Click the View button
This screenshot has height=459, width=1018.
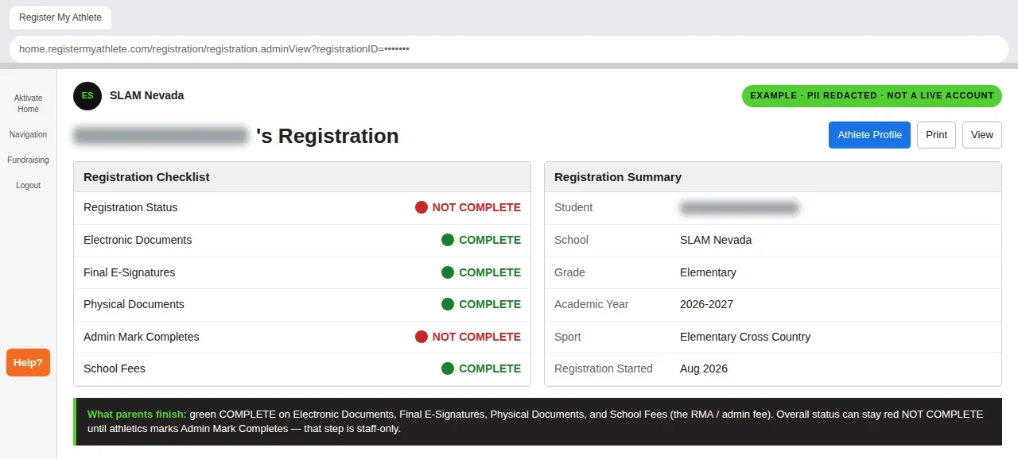point(982,135)
